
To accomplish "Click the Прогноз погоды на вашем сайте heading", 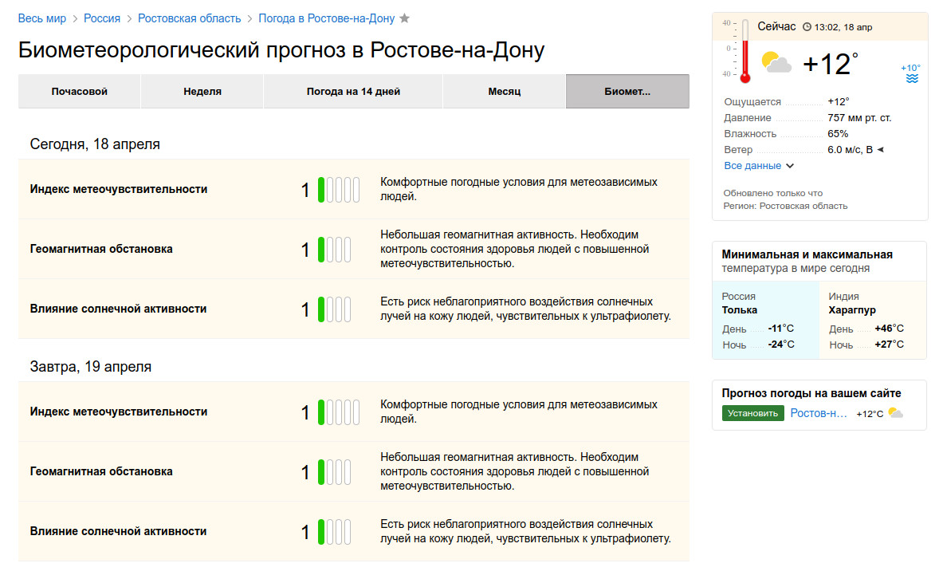I will [x=811, y=393].
